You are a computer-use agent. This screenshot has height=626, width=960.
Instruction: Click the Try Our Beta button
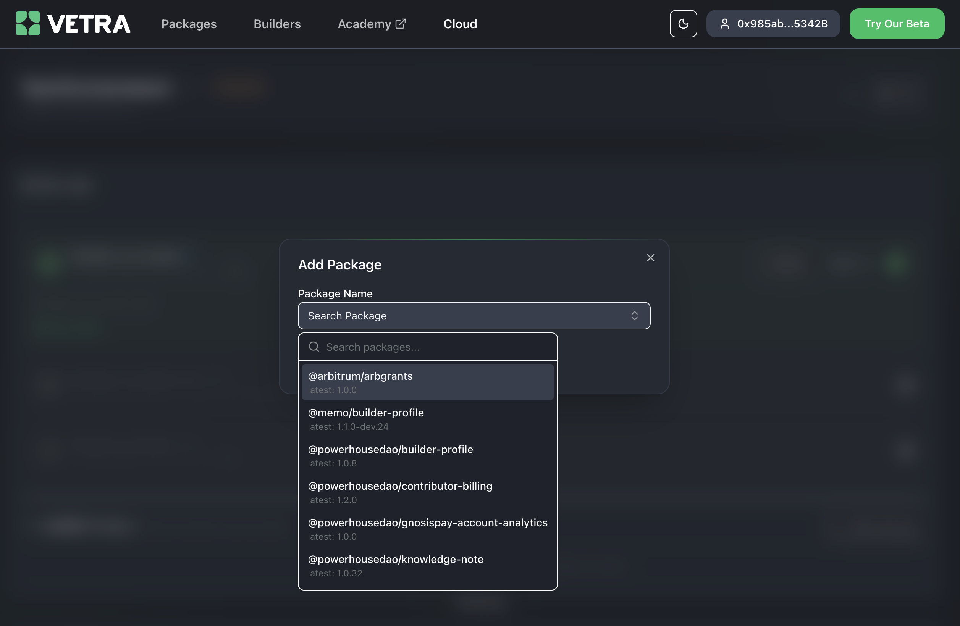pos(897,24)
